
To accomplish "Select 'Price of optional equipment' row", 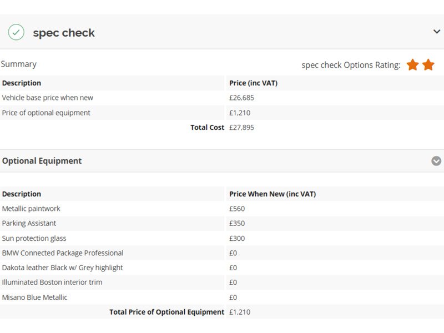I will coord(222,113).
